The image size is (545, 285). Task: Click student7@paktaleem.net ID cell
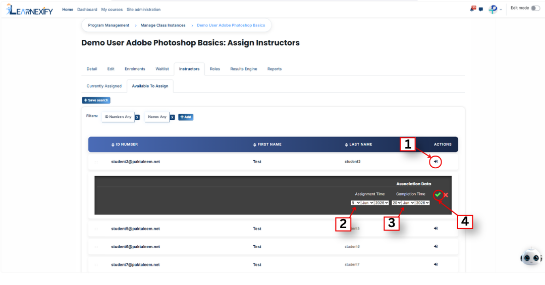point(136,265)
